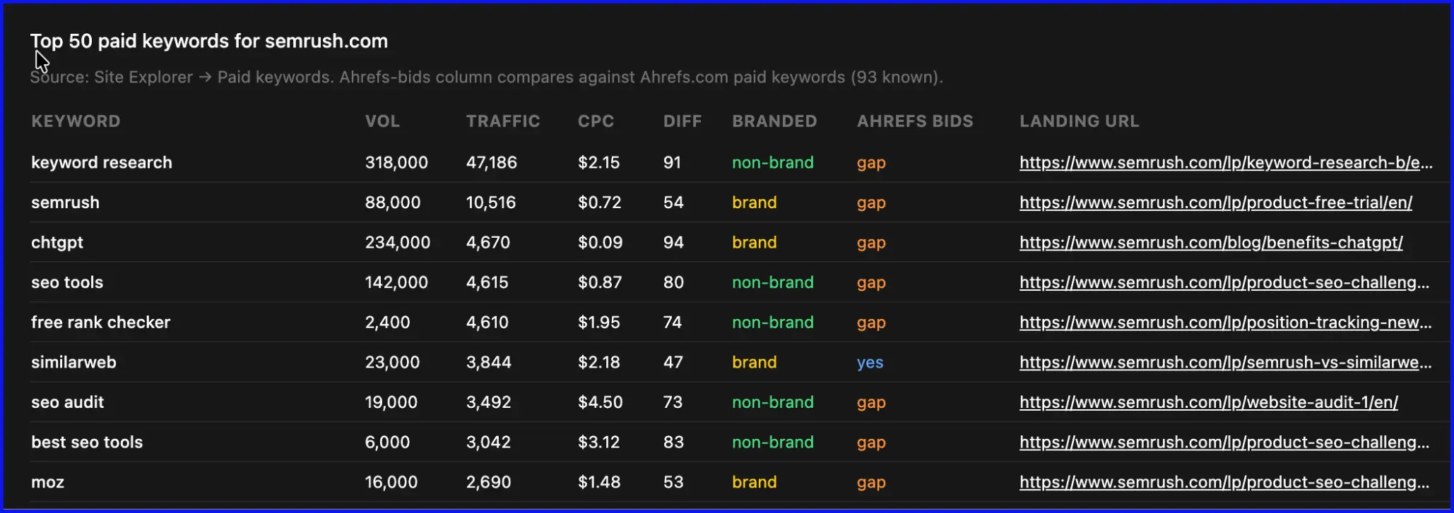The width and height of the screenshot is (1454, 513).
Task: Click the TRAFFIC column header
Action: click(x=503, y=121)
